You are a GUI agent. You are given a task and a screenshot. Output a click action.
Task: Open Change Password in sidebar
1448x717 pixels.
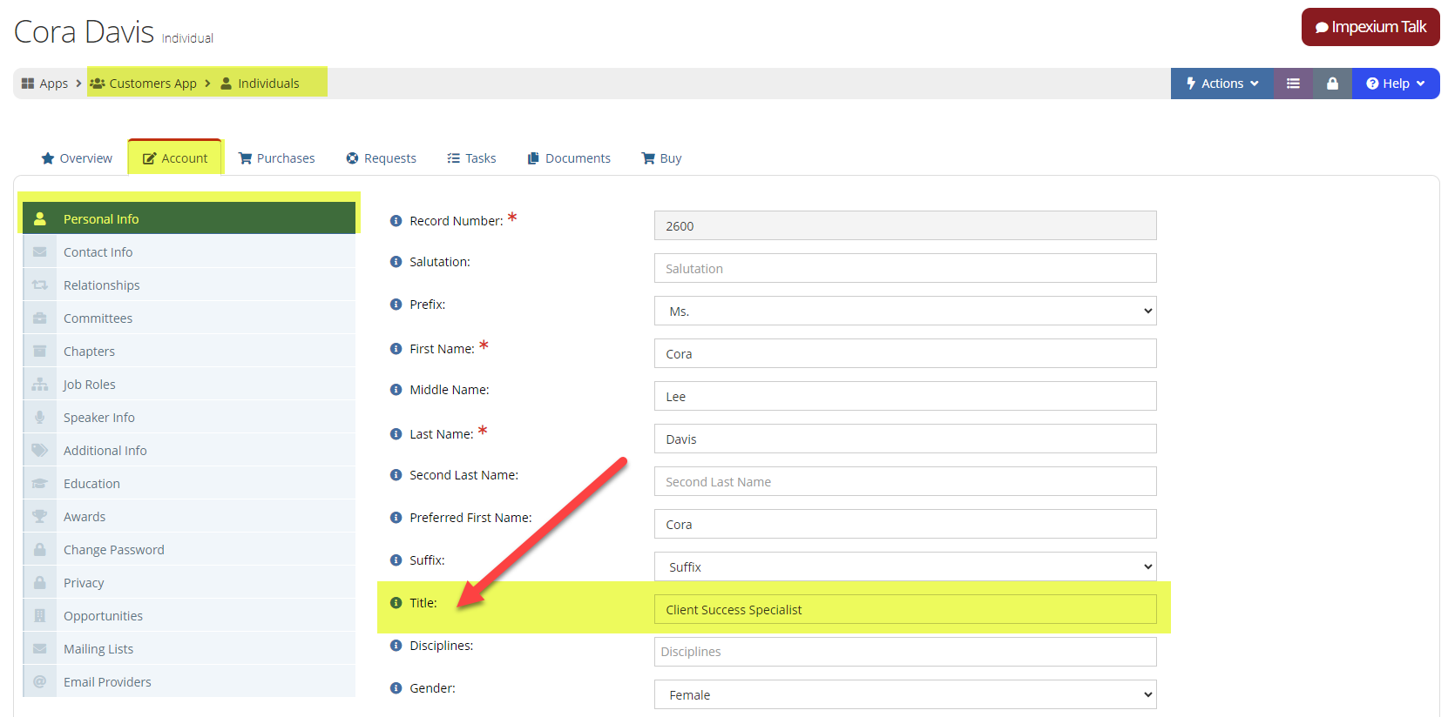189,550
